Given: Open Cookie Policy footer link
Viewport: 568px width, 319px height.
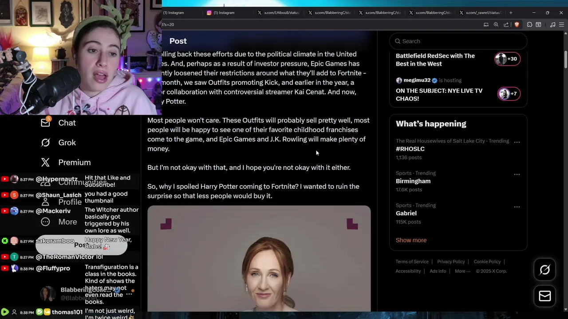Looking at the screenshot, I should [x=487, y=262].
